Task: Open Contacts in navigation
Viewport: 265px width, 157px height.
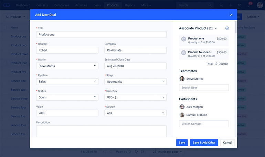Action: tap(42, 5)
